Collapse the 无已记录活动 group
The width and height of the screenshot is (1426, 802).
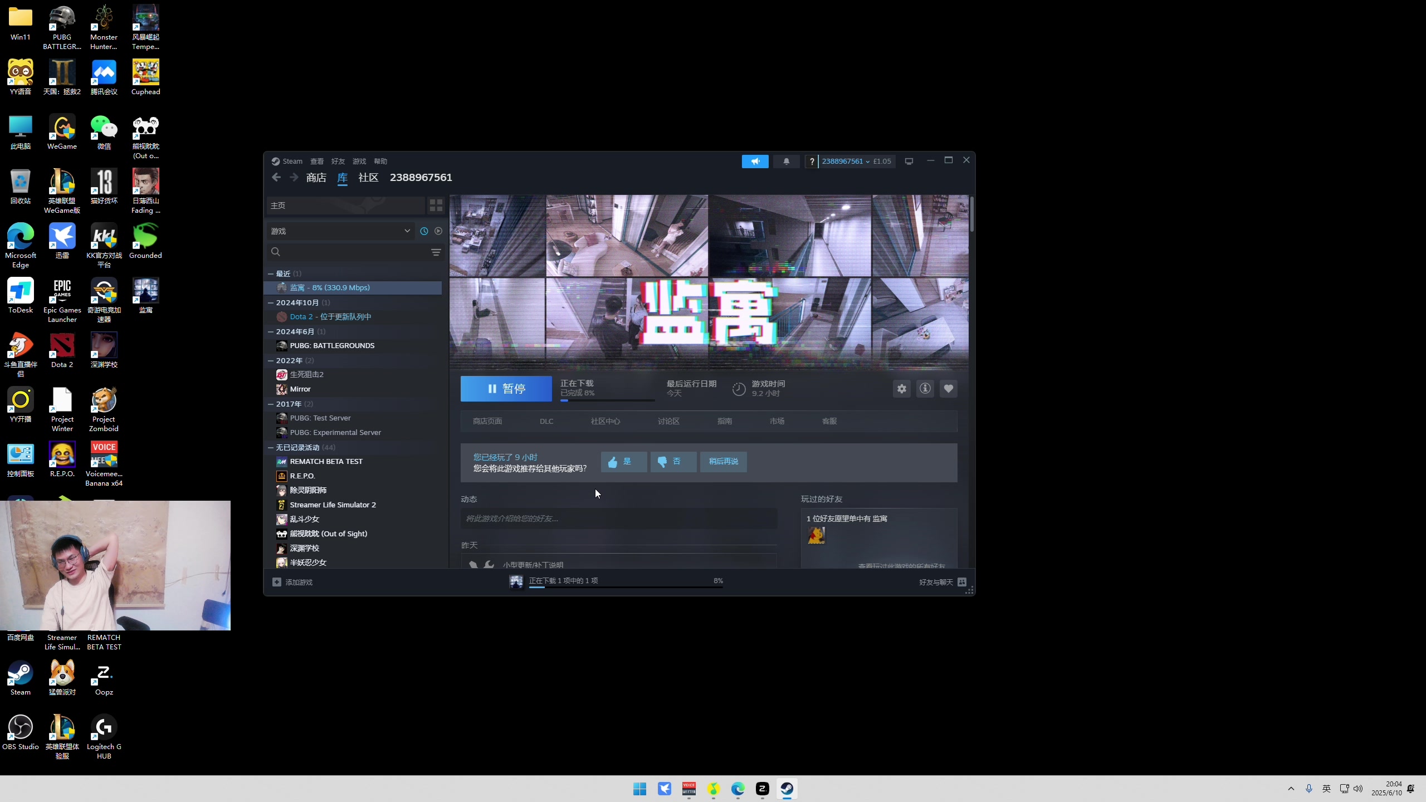tap(270, 448)
